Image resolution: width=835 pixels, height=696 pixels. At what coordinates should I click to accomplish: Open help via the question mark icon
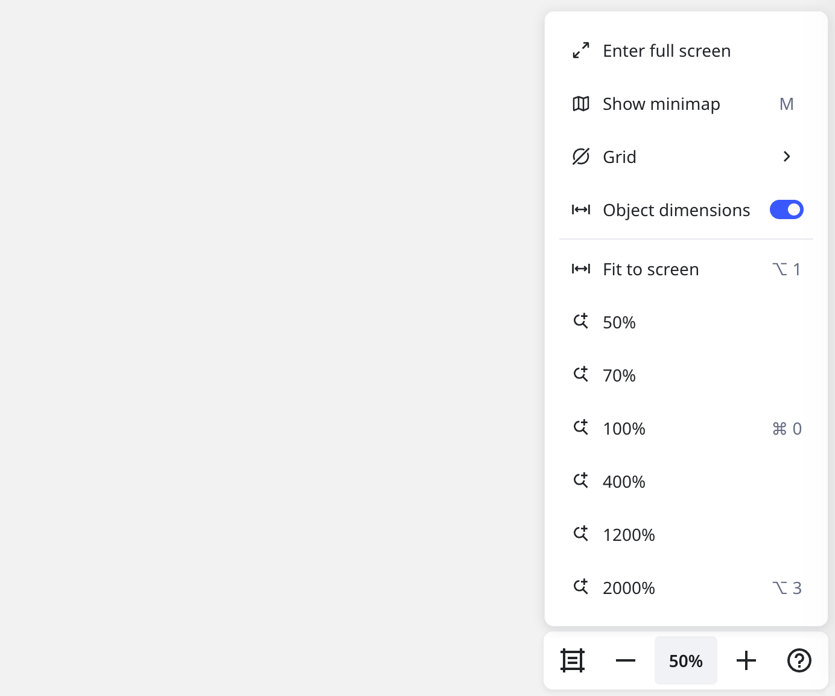pyautogui.click(x=799, y=660)
